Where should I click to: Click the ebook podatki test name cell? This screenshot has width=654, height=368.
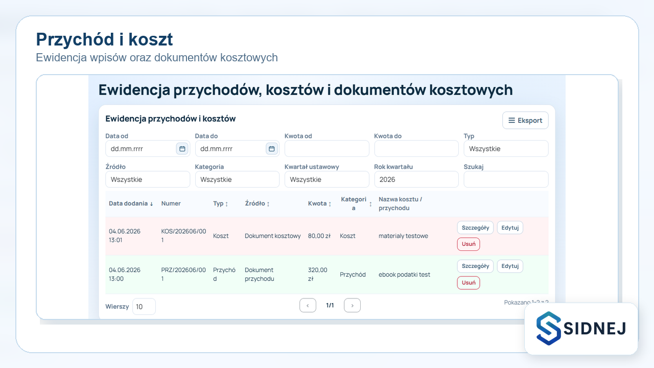[405, 274]
